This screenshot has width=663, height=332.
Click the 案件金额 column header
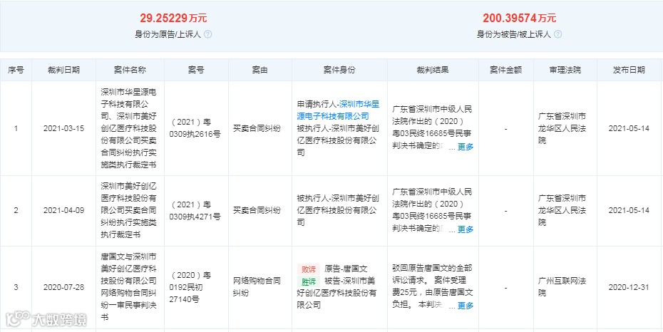506,70
